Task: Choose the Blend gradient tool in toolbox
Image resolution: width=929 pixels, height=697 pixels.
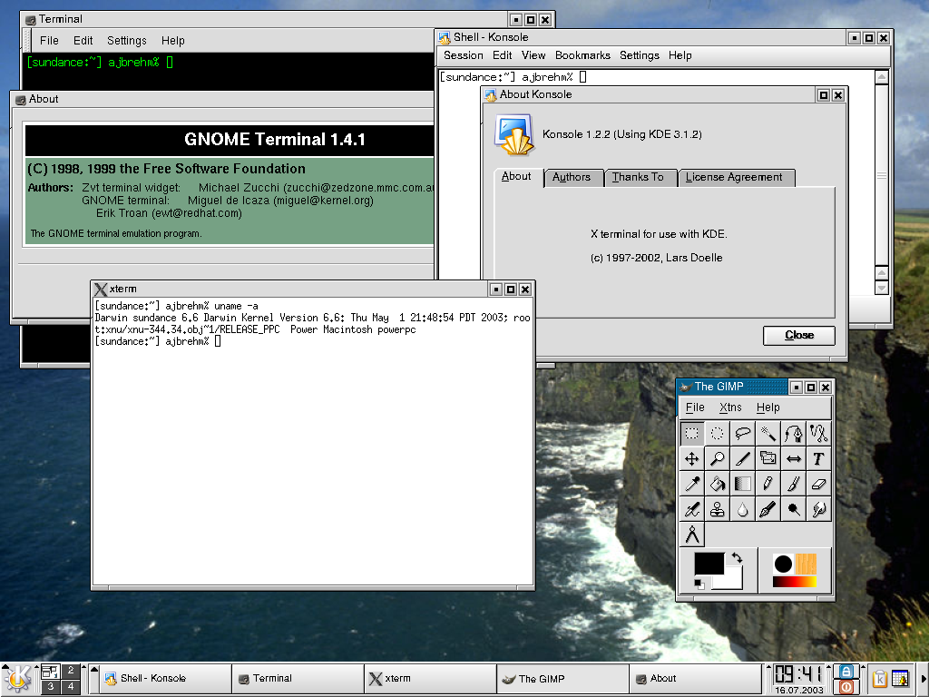Action: pos(743,485)
